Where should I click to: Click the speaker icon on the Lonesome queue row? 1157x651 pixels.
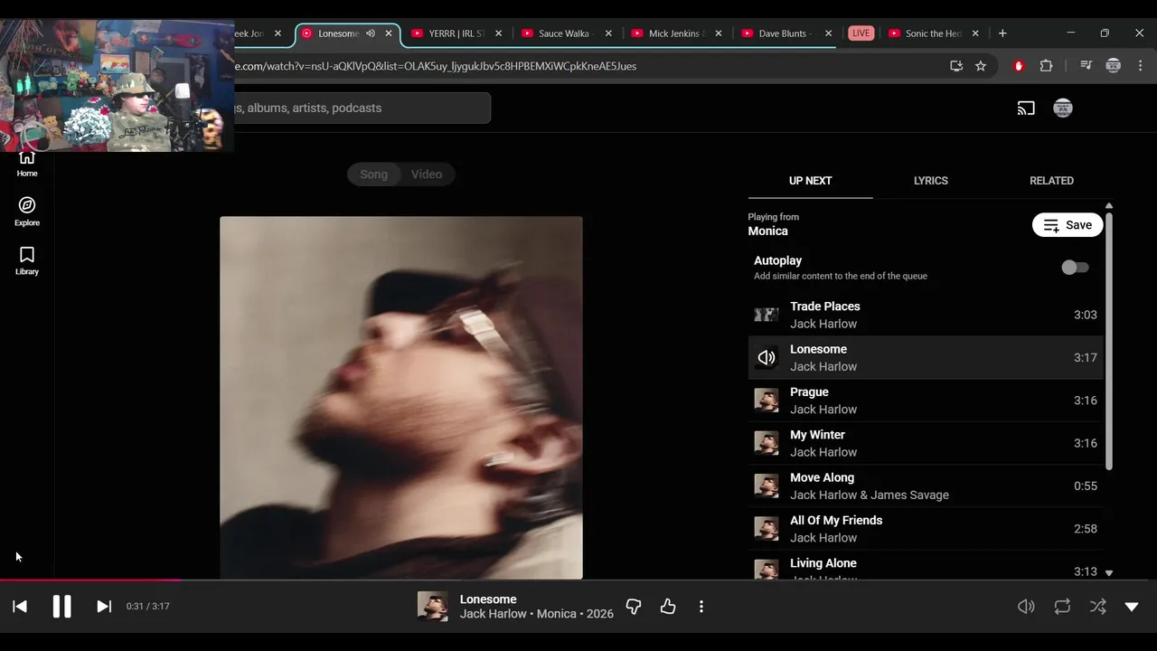coord(767,358)
